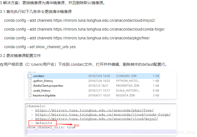
Task: Click the 0 KB size of .scala_history
Action: pyautogui.click(x=156, y=91)
